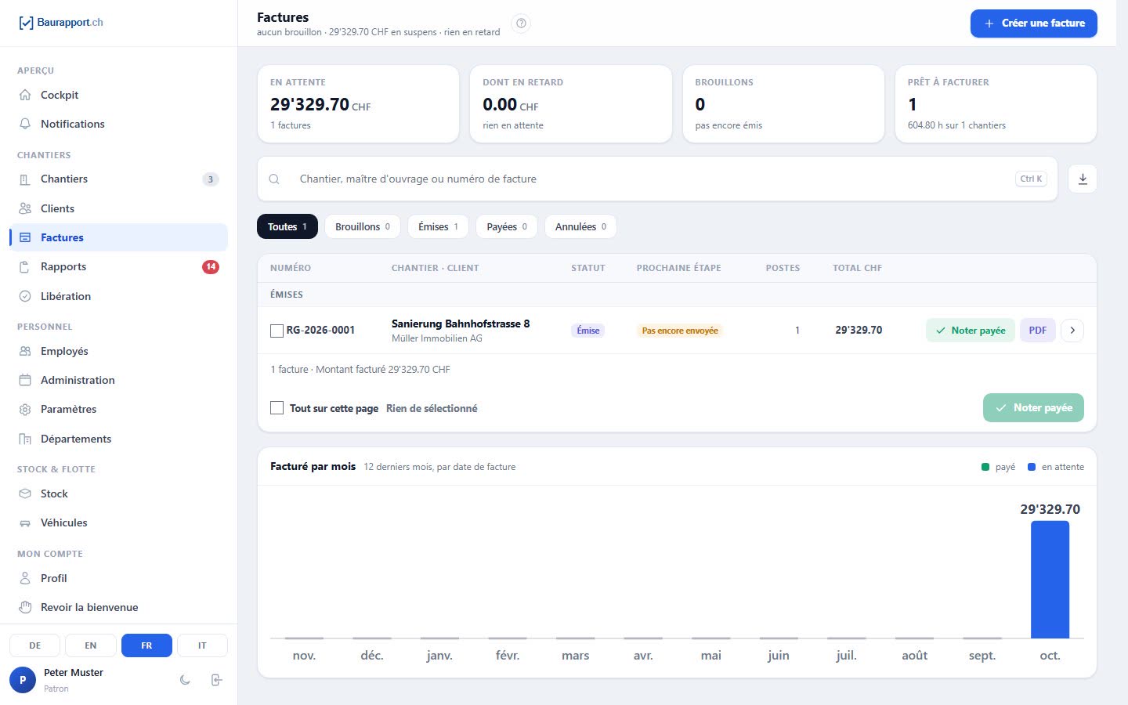
Task: Switch language to EN
Action: [x=91, y=645]
